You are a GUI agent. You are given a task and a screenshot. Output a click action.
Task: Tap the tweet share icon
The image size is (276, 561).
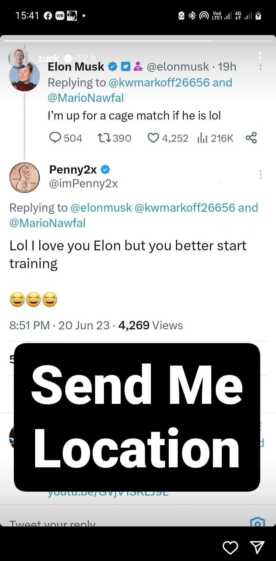pos(251,138)
